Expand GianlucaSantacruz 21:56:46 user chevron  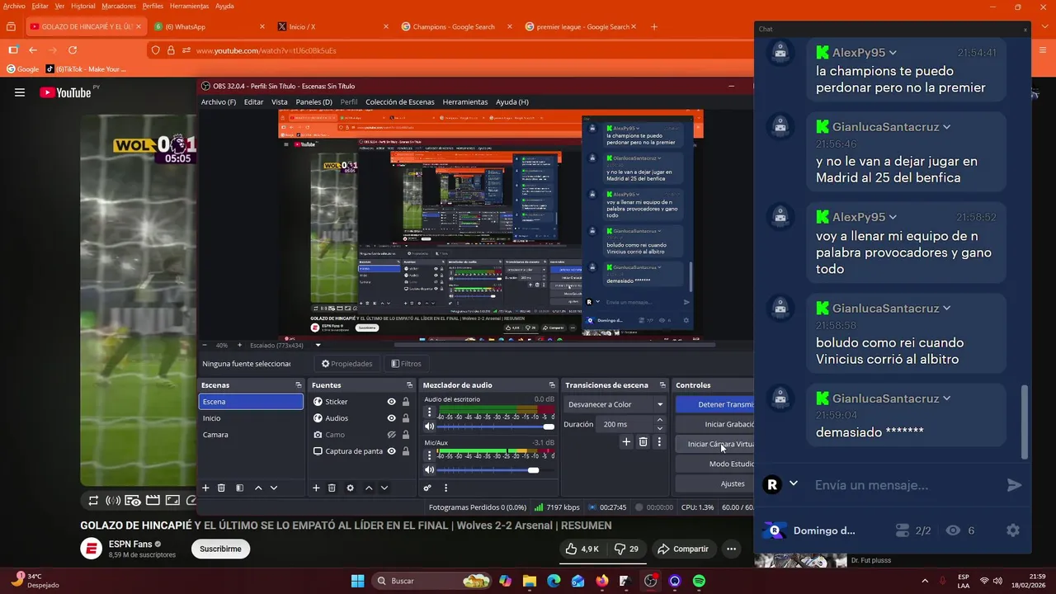946,127
